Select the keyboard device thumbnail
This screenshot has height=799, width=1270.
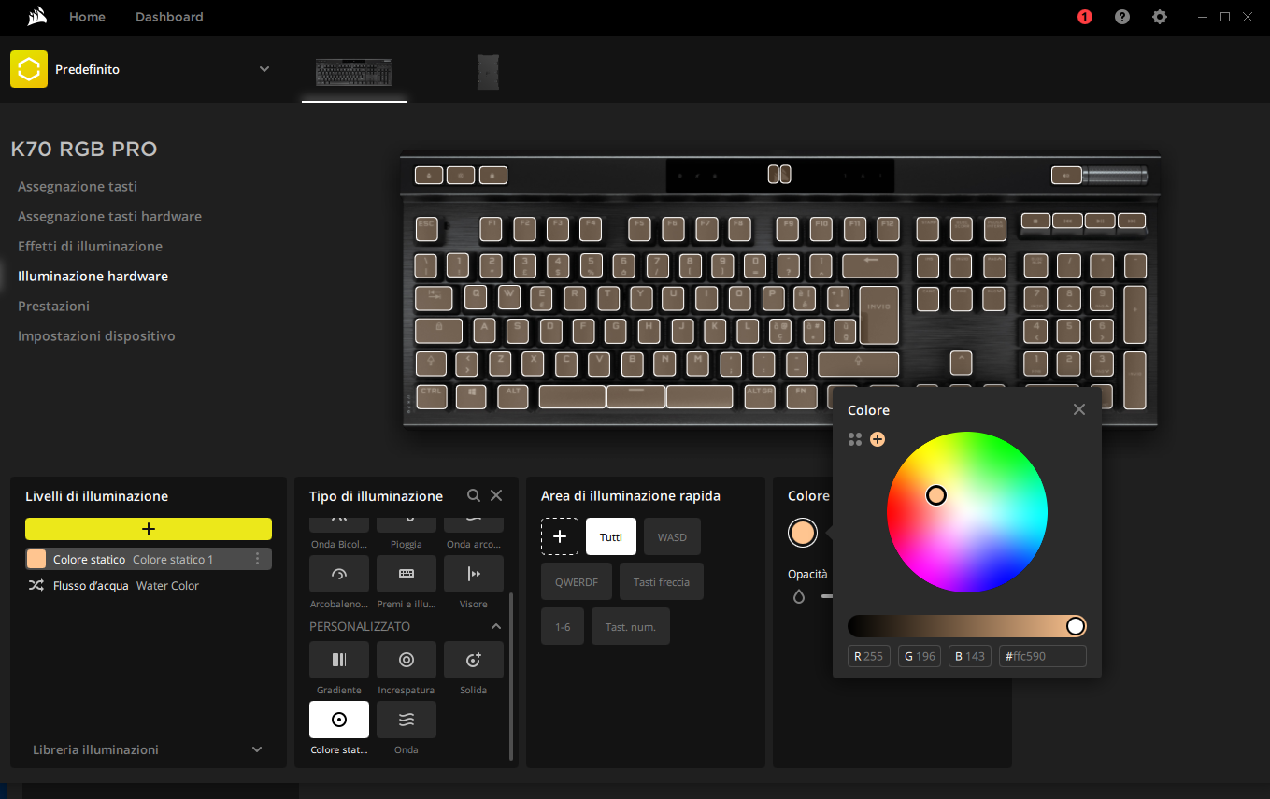pyautogui.click(x=354, y=72)
